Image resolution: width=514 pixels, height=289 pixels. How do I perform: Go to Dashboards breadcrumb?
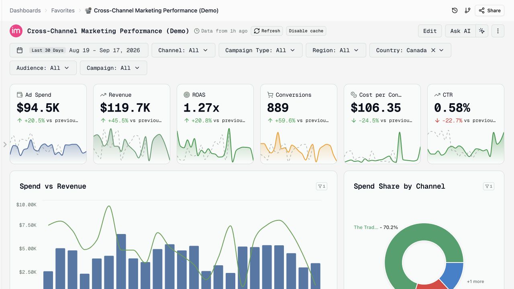(25, 10)
